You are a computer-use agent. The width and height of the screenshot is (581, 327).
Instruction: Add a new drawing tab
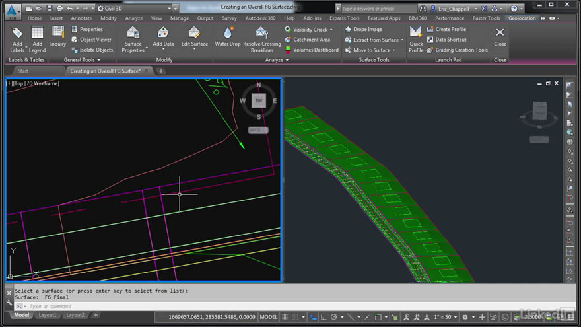tap(161, 71)
